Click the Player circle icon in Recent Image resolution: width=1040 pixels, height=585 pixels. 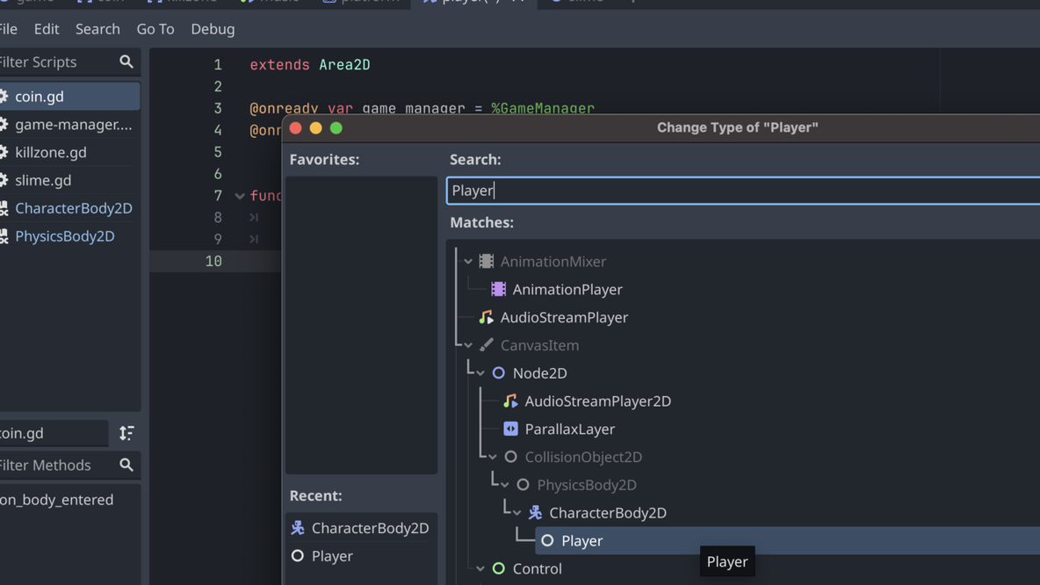click(x=298, y=556)
